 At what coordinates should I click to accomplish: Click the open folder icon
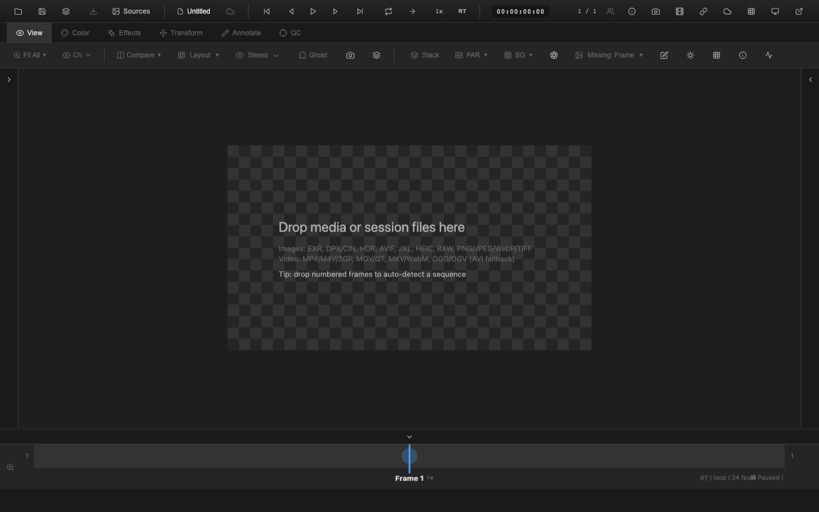point(18,11)
